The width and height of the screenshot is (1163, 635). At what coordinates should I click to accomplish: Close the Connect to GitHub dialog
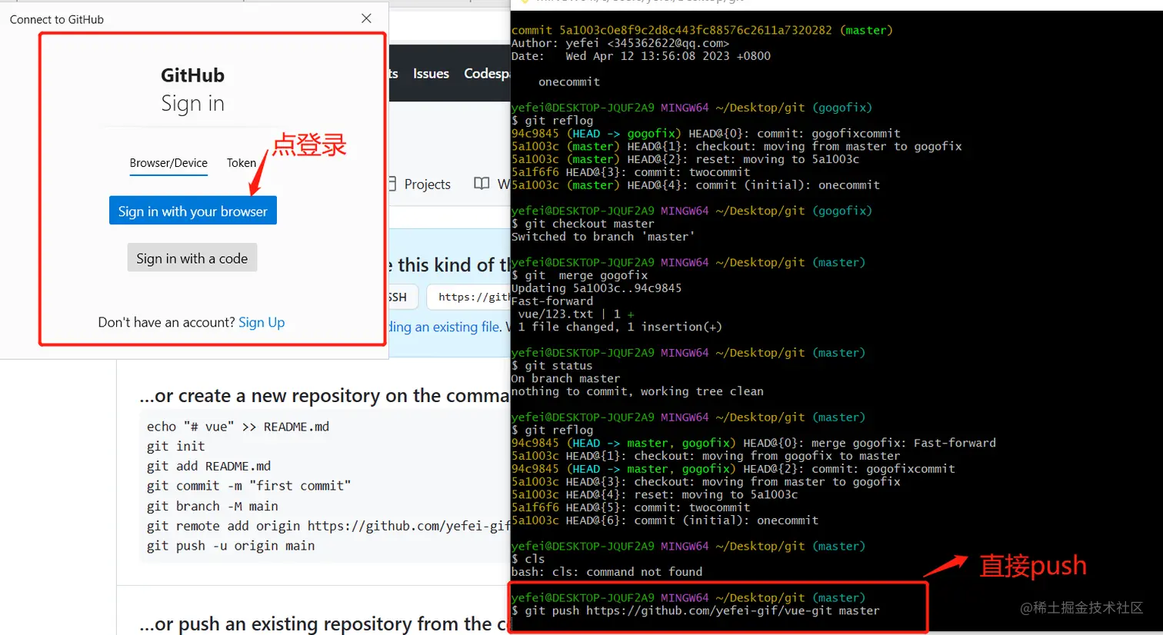pyautogui.click(x=366, y=18)
